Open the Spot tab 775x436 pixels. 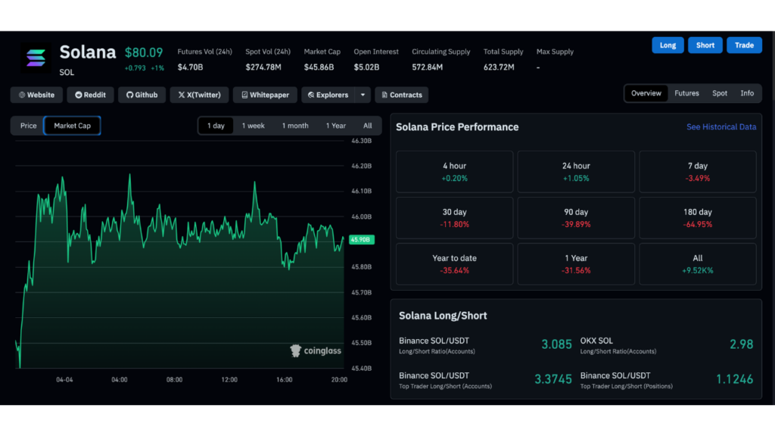[x=719, y=92]
